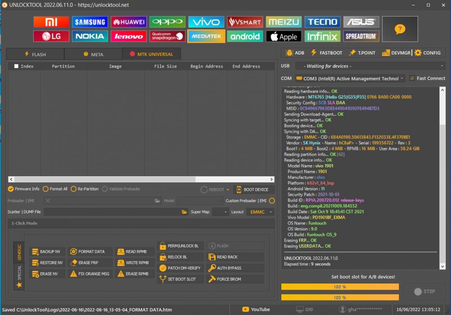This screenshot has width=451, height=315.
Task: Click the question mark help tile
Action: 400,29
